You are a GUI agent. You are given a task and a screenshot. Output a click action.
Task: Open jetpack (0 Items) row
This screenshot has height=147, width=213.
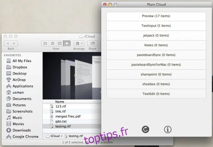point(156,36)
